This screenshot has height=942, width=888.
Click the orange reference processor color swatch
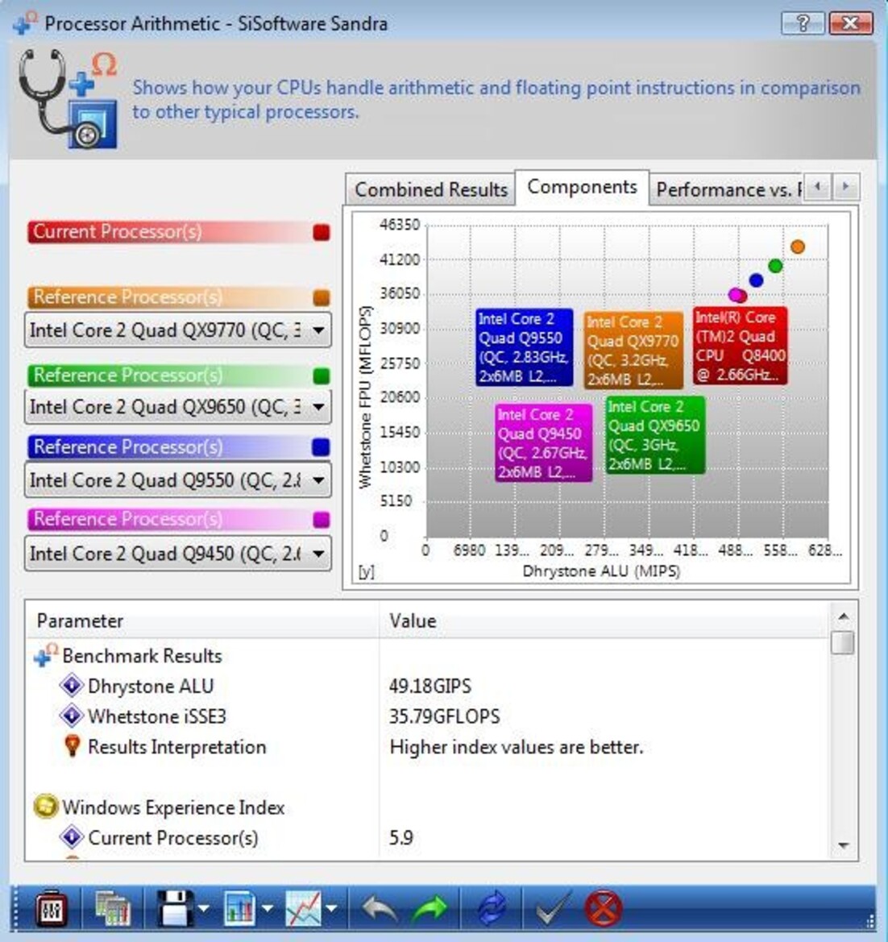point(322,297)
